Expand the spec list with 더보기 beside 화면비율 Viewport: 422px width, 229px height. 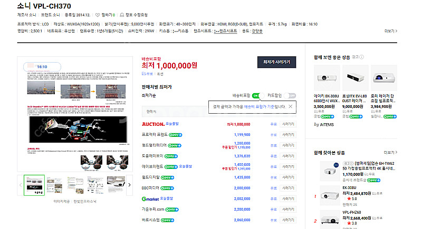point(391,31)
